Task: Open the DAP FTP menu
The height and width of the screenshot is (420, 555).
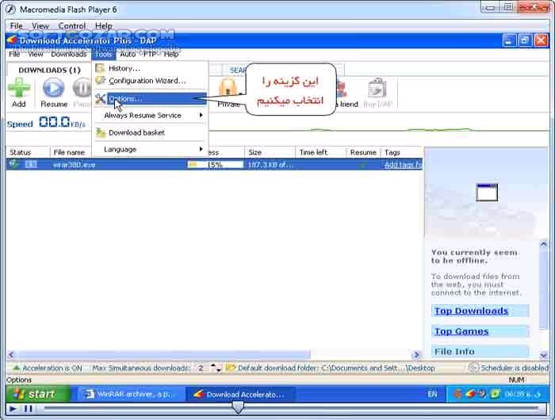Action: tap(150, 54)
